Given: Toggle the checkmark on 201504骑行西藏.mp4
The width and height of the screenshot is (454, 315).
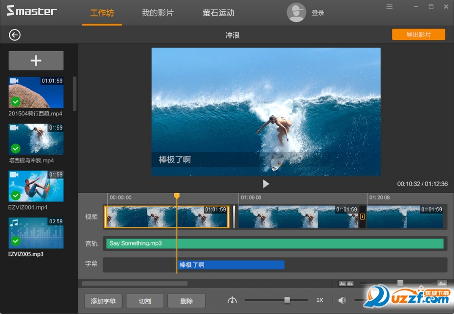Looking at the screenshot, I should pyautogui.click(x=16, y=101).
